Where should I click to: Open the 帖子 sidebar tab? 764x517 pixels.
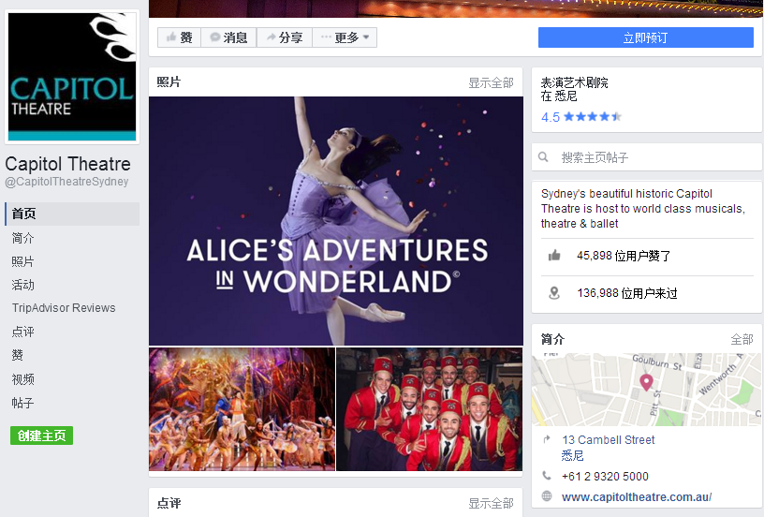[x=22, y=403]
